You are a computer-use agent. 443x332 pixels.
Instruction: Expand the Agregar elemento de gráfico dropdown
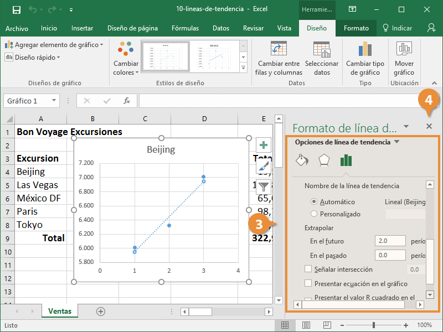pos(54,45)
